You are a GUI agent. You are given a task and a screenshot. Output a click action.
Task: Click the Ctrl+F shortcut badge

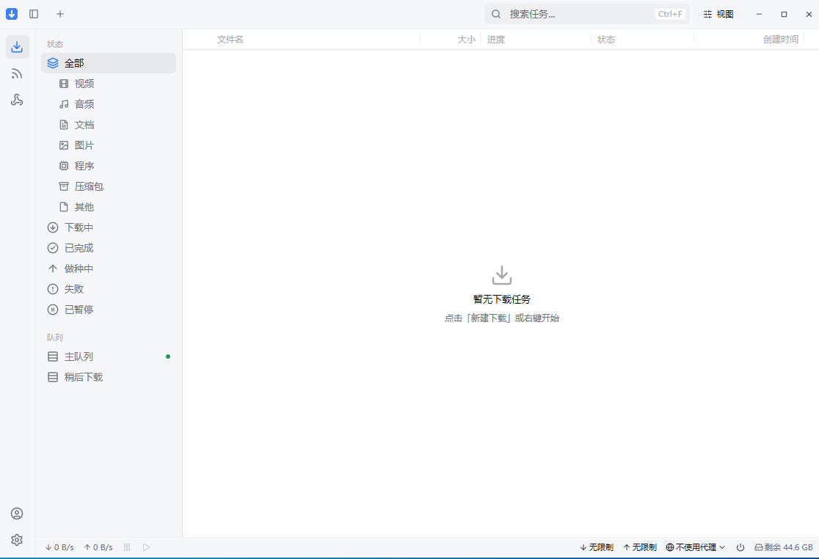[670, 14]
